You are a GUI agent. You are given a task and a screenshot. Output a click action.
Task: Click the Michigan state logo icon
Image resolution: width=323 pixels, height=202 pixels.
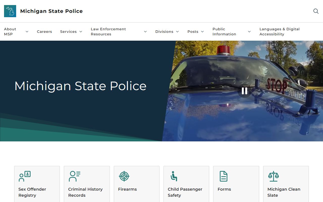(10, 11)
